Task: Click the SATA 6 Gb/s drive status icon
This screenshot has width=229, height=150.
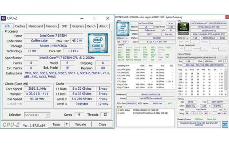Action: coord(118,110)
